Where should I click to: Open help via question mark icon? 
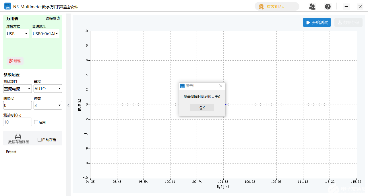328,7
